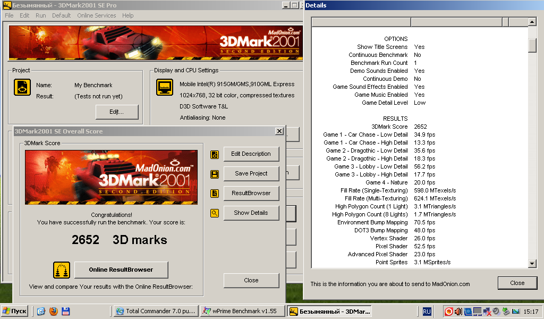The image size is (544, 319).
Task: Open the Пуск Start button
Action: point(15,311)
